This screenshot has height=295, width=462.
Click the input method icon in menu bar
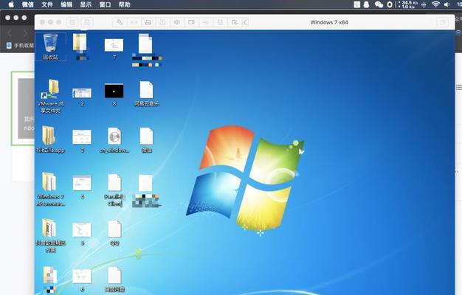356,4
